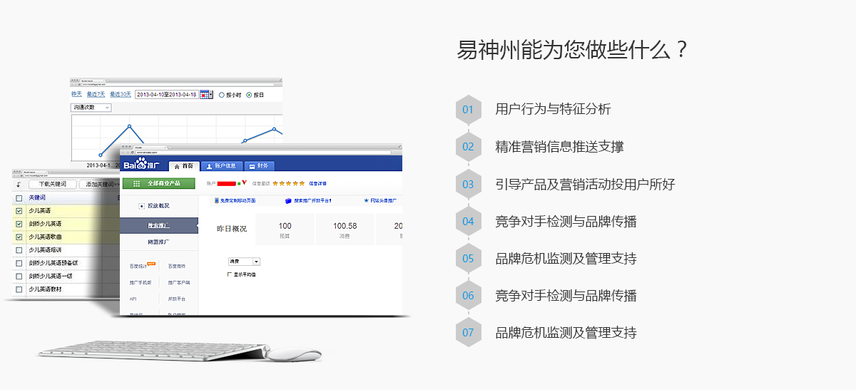Switch to the 财务 tab

pyautogui.click(x=259, y=165)
